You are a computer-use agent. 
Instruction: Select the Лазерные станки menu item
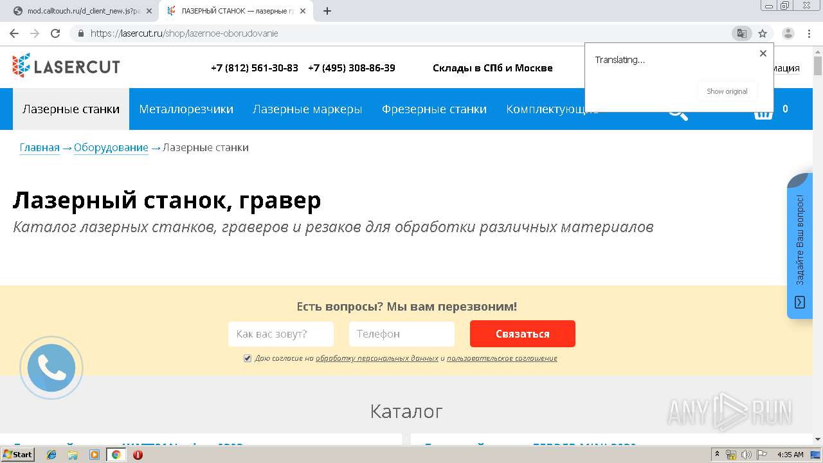[71, 109]
